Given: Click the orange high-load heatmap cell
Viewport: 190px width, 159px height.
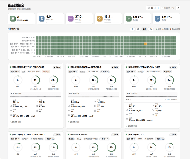Looking at the screenshot, I should pyautogui.click(x=146, y=44).
